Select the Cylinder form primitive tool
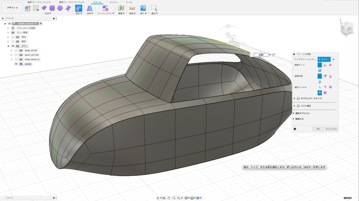359x201 pixels. point(52,8)
